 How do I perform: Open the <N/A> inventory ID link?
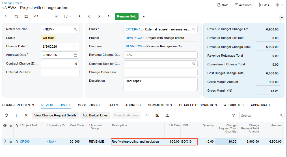pos(51,141)
